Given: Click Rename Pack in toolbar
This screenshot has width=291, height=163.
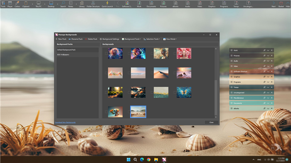Looking at the screenshot, I should (x=75, y=39).
